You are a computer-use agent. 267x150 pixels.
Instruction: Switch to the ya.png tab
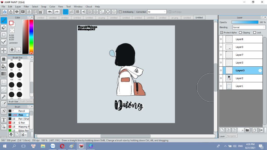pos(101,18)
